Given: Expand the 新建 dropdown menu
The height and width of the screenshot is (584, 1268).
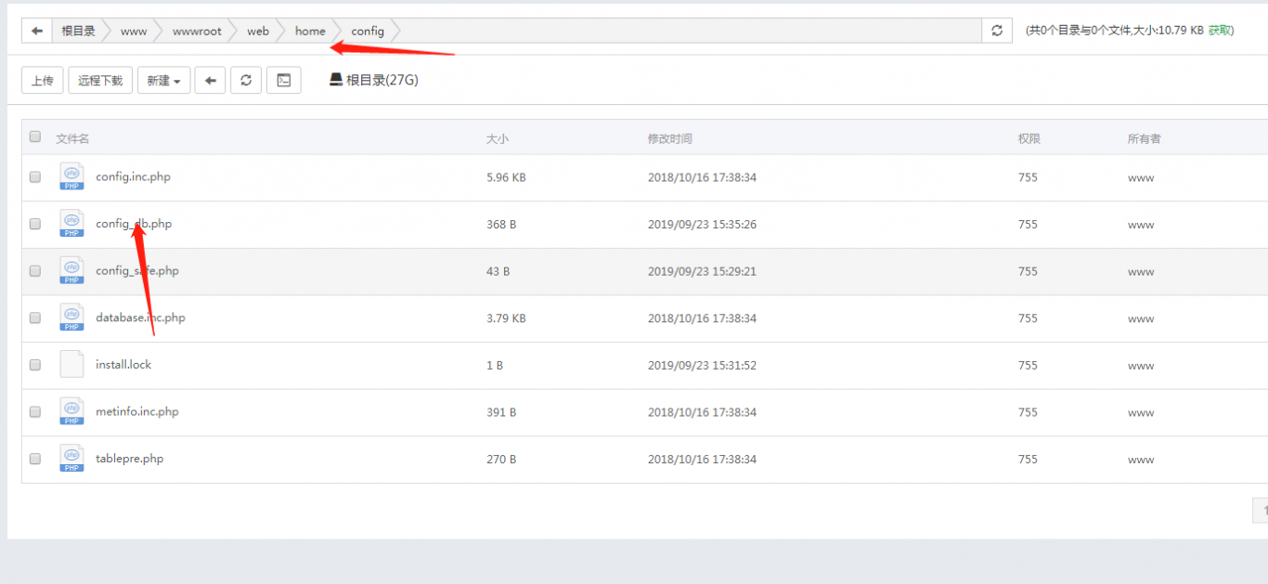Looking at the screenshot, I should [163, 81].
